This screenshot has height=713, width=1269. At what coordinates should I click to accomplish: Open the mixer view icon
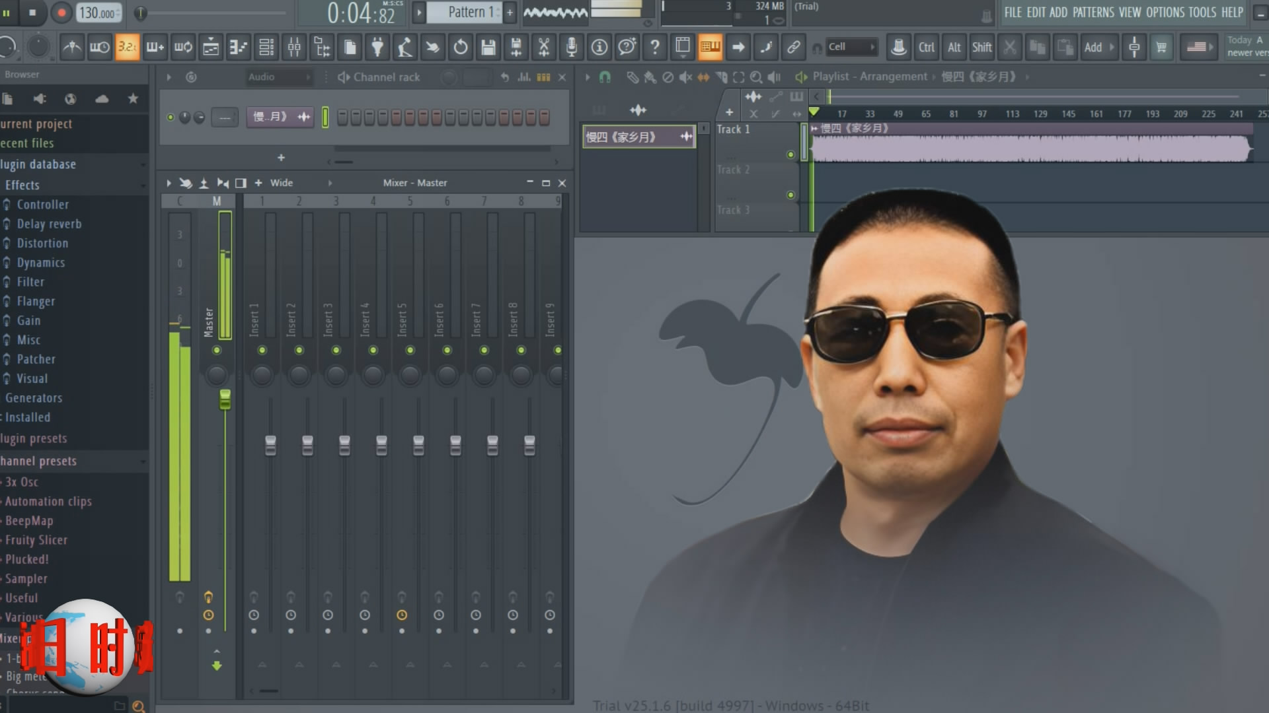(294, 47)
